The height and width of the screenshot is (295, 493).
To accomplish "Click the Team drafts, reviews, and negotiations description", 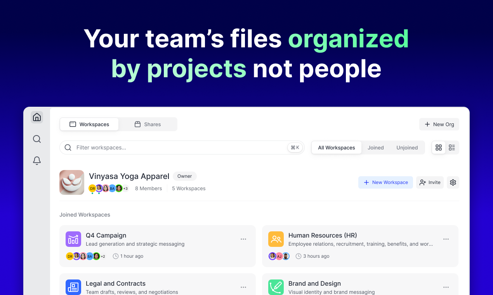I will tap(132, 292).
